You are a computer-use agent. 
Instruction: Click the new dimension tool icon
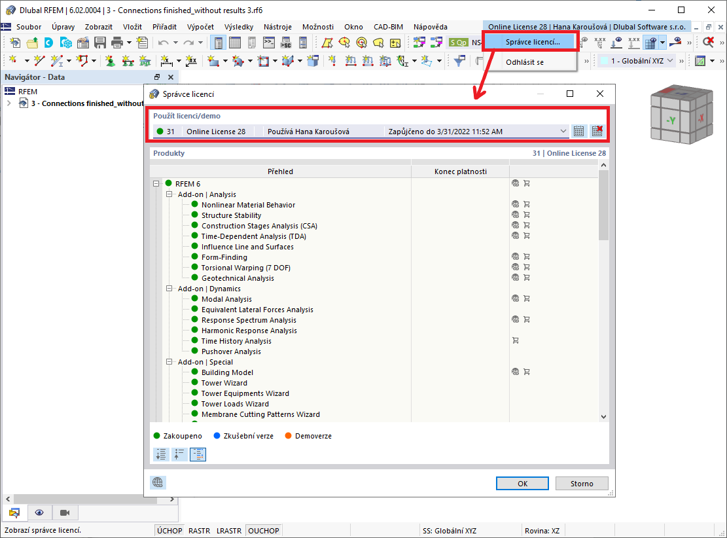(166, 61)
